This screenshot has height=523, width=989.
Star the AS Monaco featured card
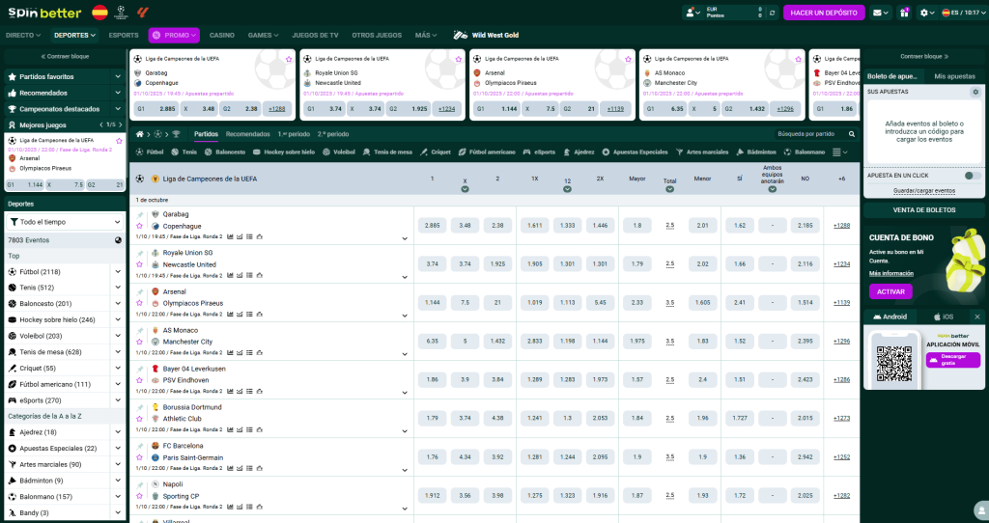pos(797,59)
